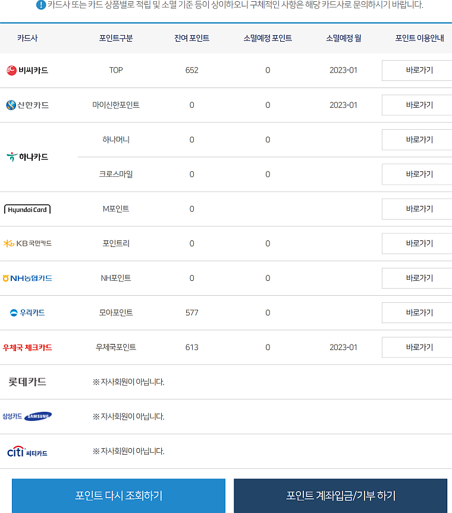Open 바로가기 for 마이신한포인트
Viewport: 452px width, 513px height.
coord(419,105)
